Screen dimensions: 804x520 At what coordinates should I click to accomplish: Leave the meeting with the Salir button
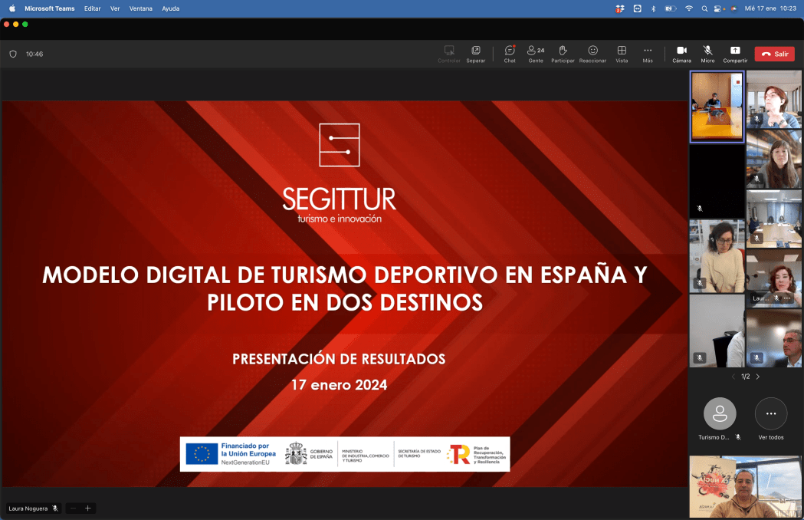774,54
